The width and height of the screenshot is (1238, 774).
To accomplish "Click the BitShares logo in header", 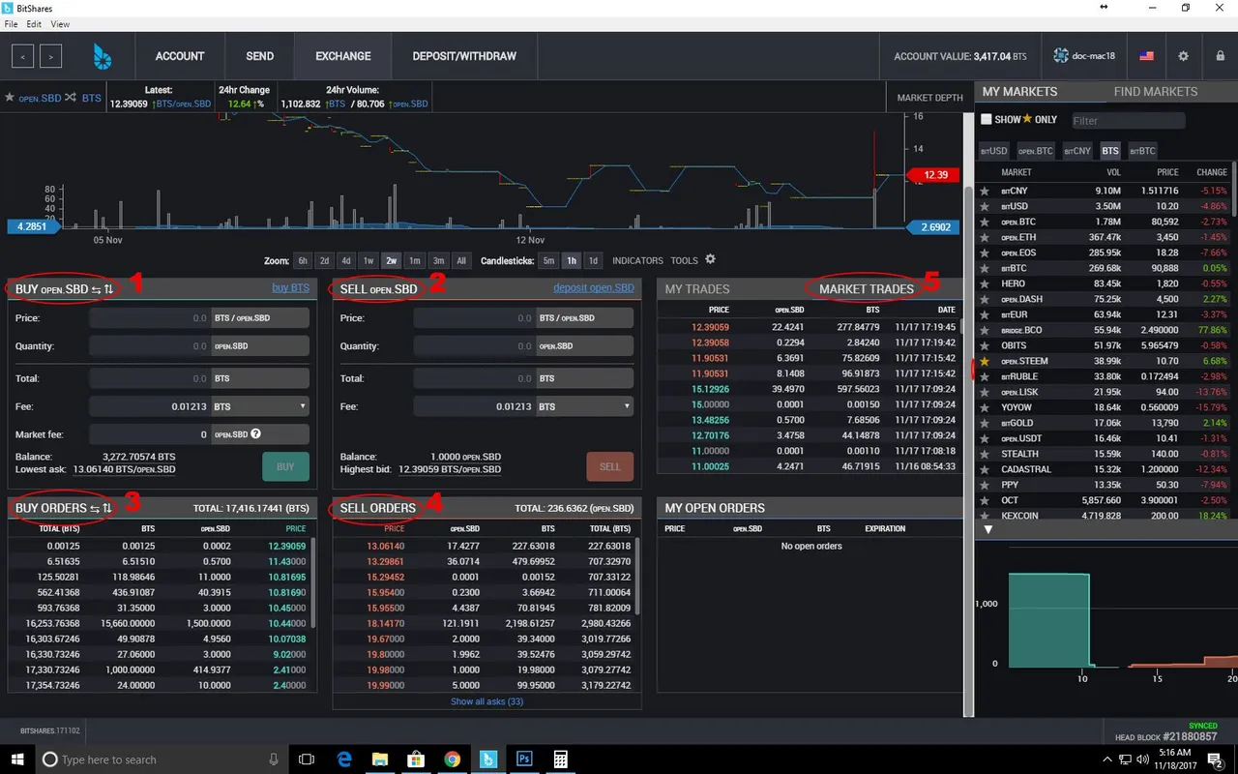I will [102, 56].
